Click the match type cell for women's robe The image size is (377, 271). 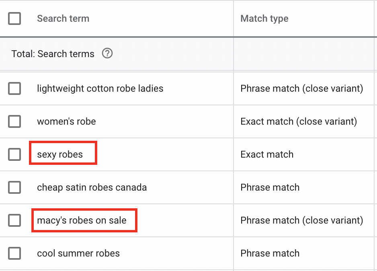point(299,121)
